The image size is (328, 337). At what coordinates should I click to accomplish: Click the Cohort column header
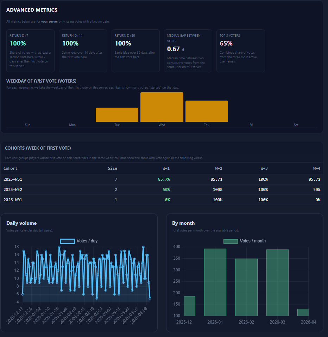(11, 168)
